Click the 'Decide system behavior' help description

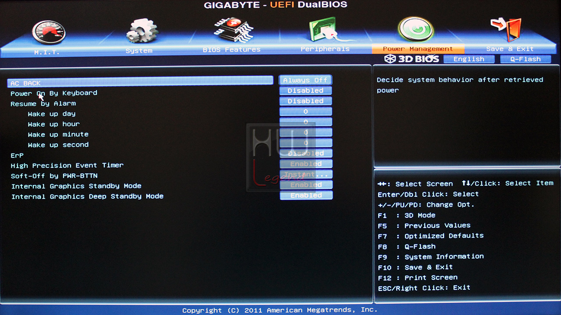[x=460, y=85]
